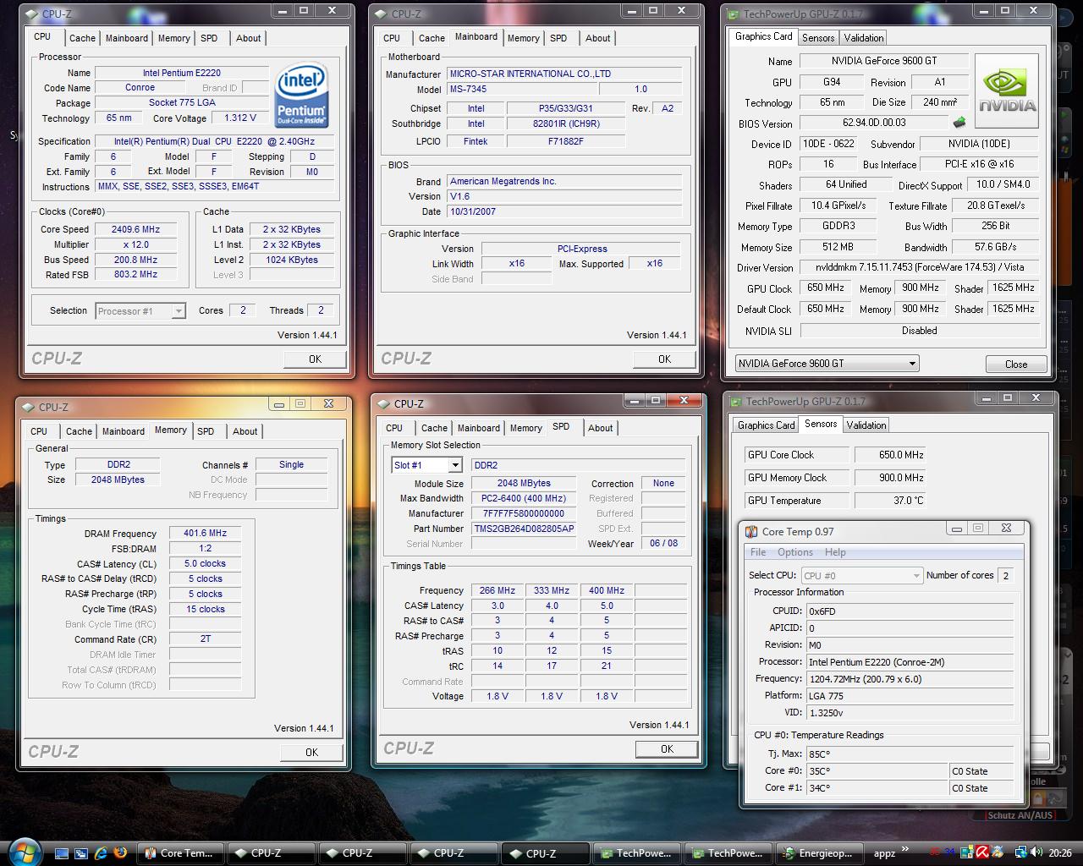Click the Intel Pentium logo in CPU-Z

point(301,93)
